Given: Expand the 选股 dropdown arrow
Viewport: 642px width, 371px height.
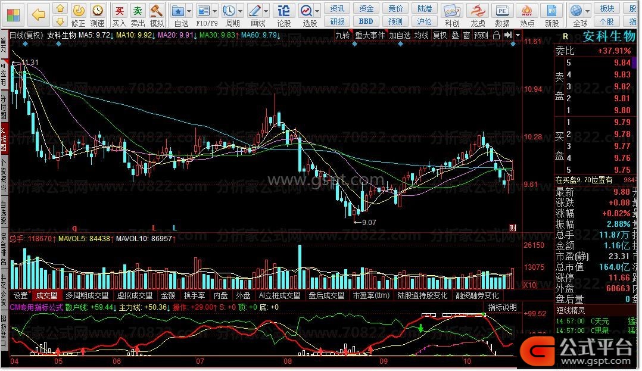Looking at the screenshot, I should click(x=317, y=11).
